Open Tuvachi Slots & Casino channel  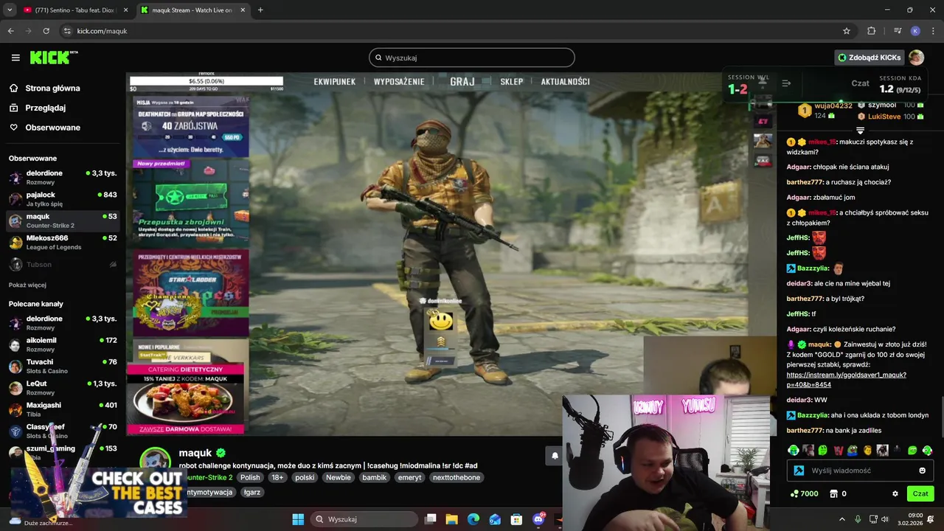coord(63,367)
